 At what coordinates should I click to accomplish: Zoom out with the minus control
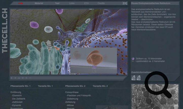coord(30,78)
